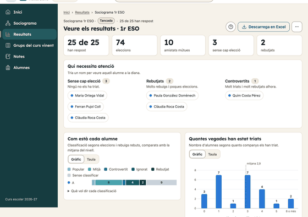Click the Popular legend swatch
The width and height of the screenshot is (308, 217).
69,170
